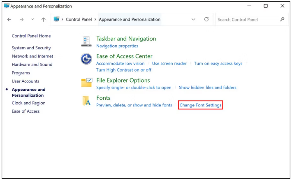Click Specify single- or double-click to open
This screenshot has height=180, width=292.
(134, 88)
